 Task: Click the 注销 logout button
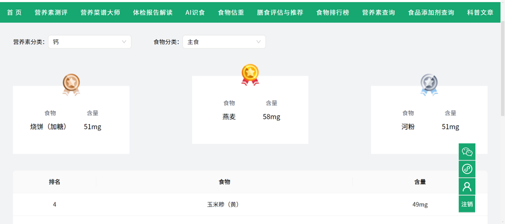467,204
